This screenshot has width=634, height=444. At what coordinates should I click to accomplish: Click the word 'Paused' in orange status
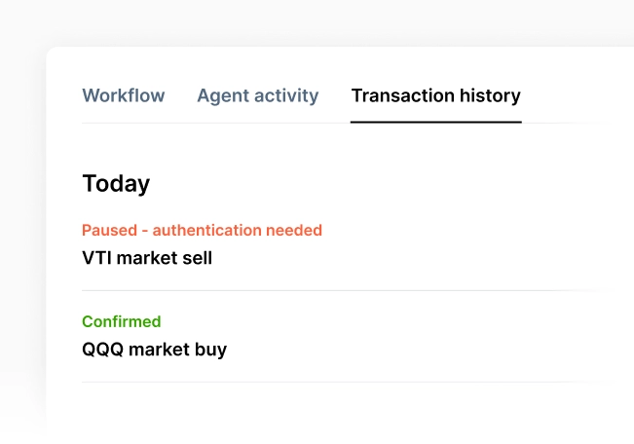pyautogui.click(x=108, y=231)
